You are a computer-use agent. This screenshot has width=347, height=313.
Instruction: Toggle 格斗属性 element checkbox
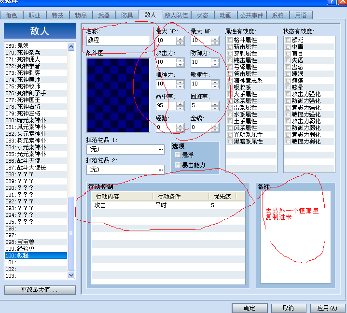click(x=230, y=40)
